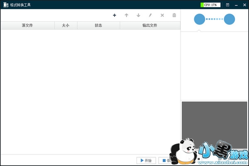Image resolution: width=249 pixels, height=166 pixels.
Task: Sort by 大小 column header
Action: click(x=66, y=26)
